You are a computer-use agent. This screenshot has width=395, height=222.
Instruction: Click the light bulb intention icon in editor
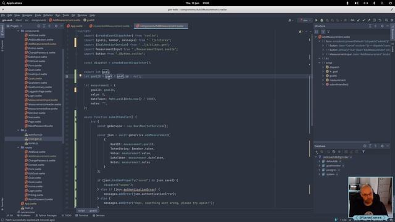tap(80, 75)
